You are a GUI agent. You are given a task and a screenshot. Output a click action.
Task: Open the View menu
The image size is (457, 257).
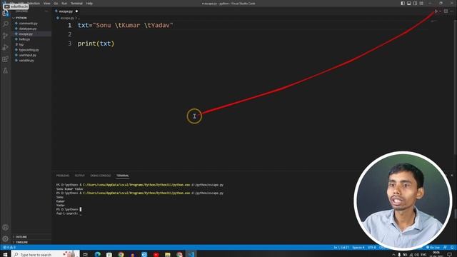pyautogui.click(x=46, y=3)
